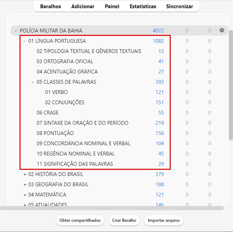The width and height of the screenshot is (233, 232).
Task: Click the count 188 for GEOGRAFIA DO BRASIL
Action: coord(159,185)
